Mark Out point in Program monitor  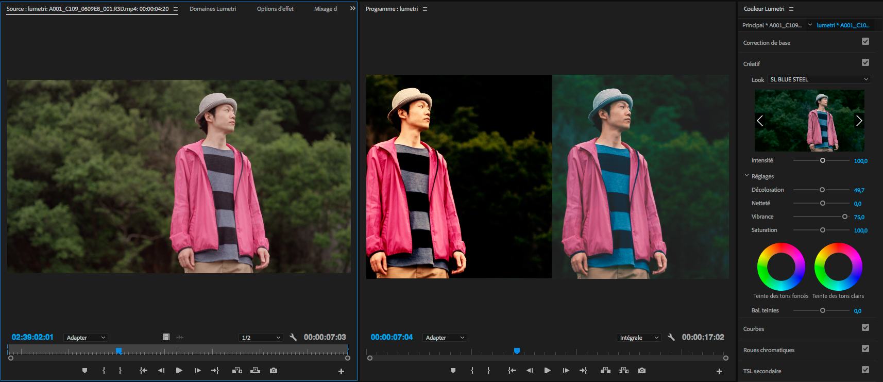488,371
